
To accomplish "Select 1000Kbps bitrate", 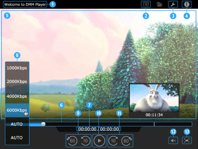I will click(x=17, y=68).
